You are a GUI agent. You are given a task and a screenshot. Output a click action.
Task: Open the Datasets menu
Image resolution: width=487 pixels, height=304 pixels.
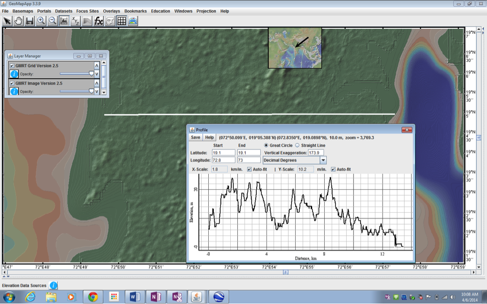click(x=63, y=11)
